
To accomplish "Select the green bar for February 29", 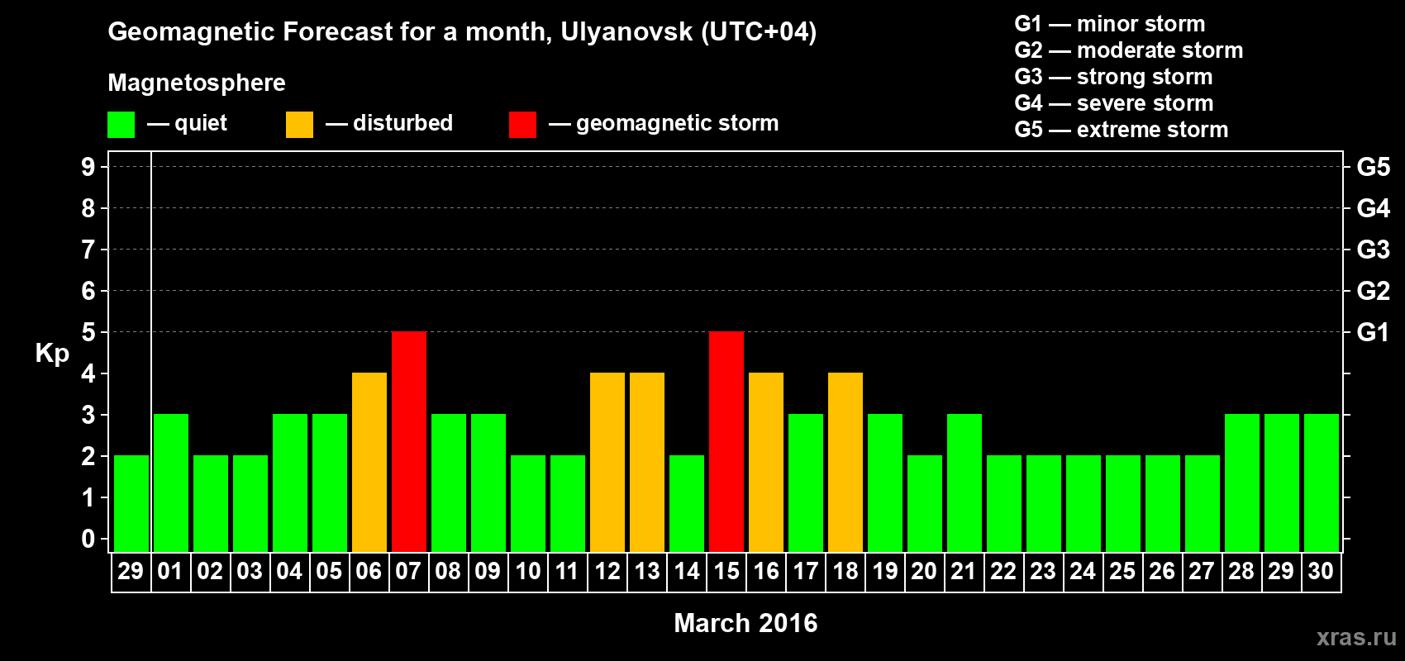I will pyautogui.click(x=131, y=503).
